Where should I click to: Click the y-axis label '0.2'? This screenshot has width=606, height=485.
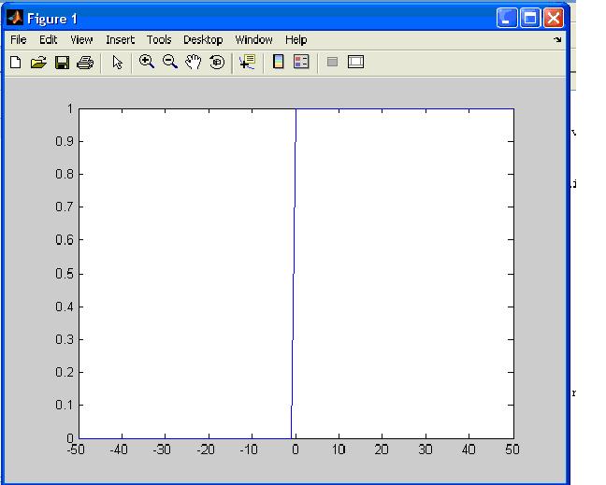point(65,372)
